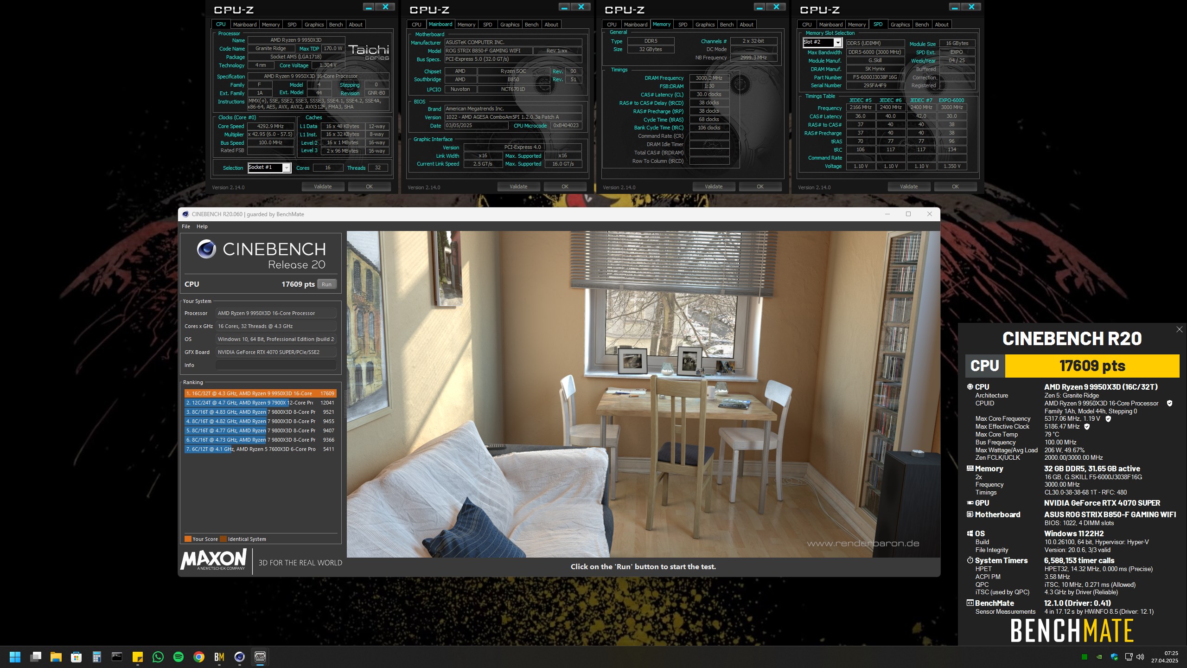Click the Run button in Cinebench
Viewport: 1187px width, 668px height.
(x=326, y=284)
